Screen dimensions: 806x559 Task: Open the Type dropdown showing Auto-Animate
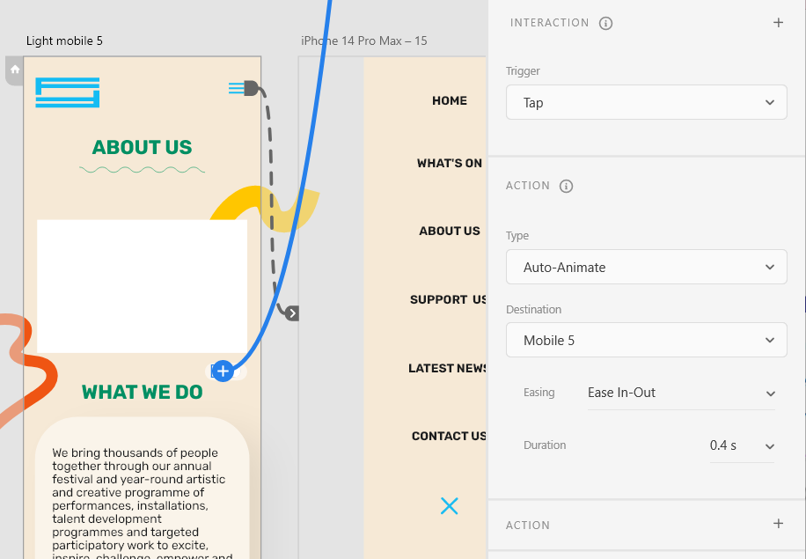(x=646, y=268)
